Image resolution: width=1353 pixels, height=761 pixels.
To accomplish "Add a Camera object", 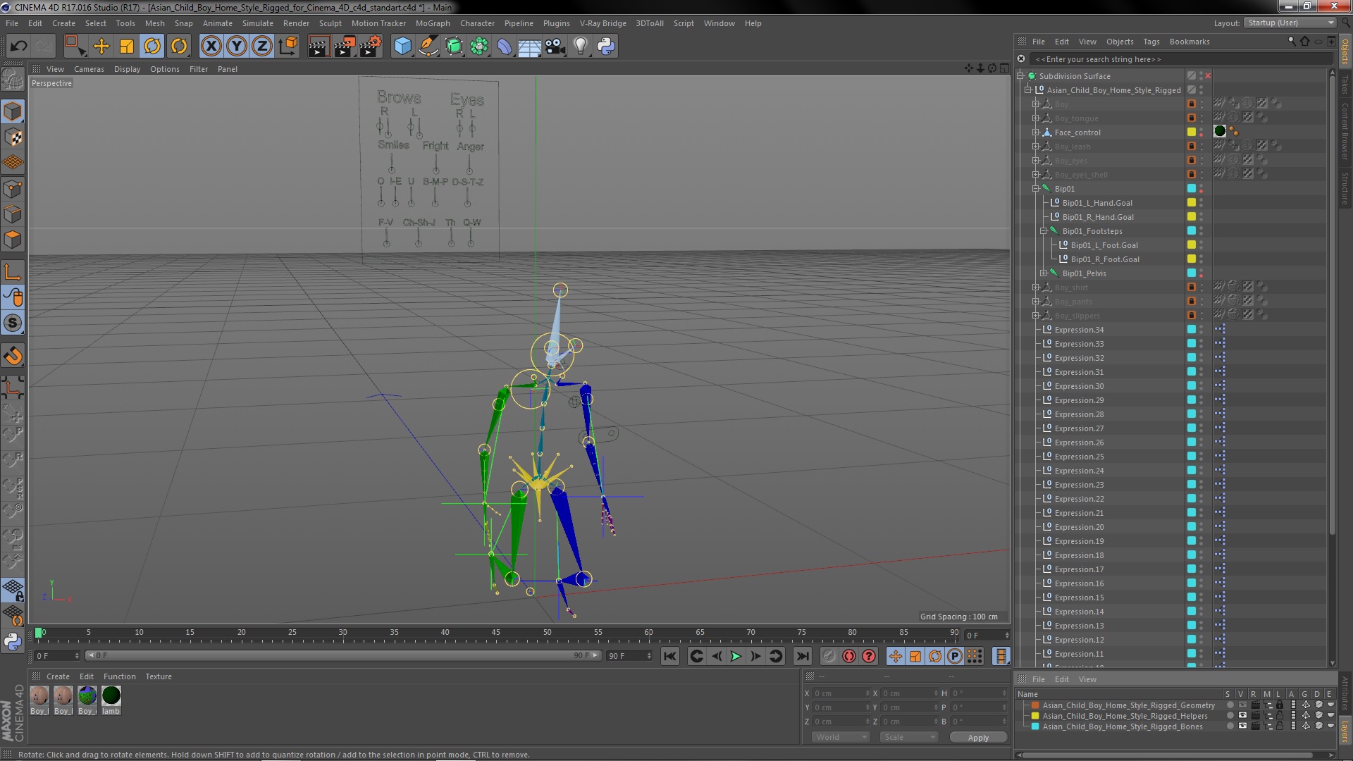I will pyautogui.click(x=555, y=47).
